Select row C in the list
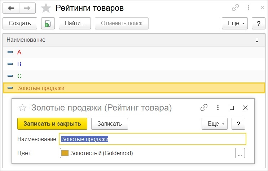This screenshot has height=171, width=268. click(134, 76)
